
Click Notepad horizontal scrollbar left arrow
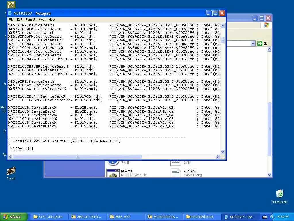(x=10, y=157)
